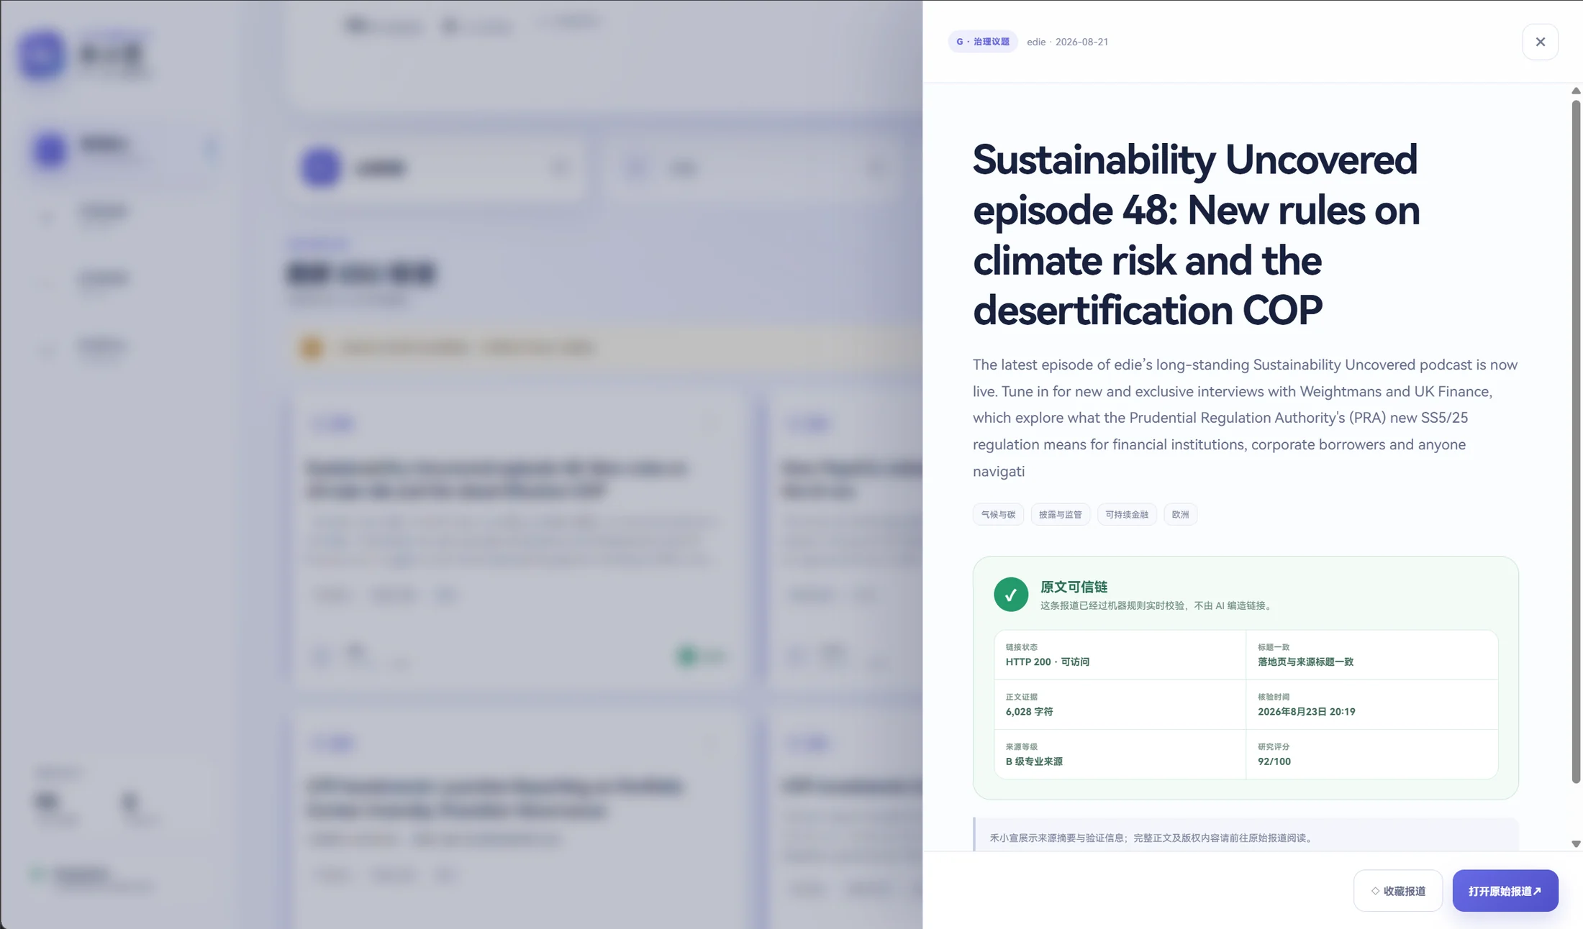This screenshot has height=929, width=1583.
Task: Click the 链接状态 label
Action: pyautogui.click(x=1022, y=647)
